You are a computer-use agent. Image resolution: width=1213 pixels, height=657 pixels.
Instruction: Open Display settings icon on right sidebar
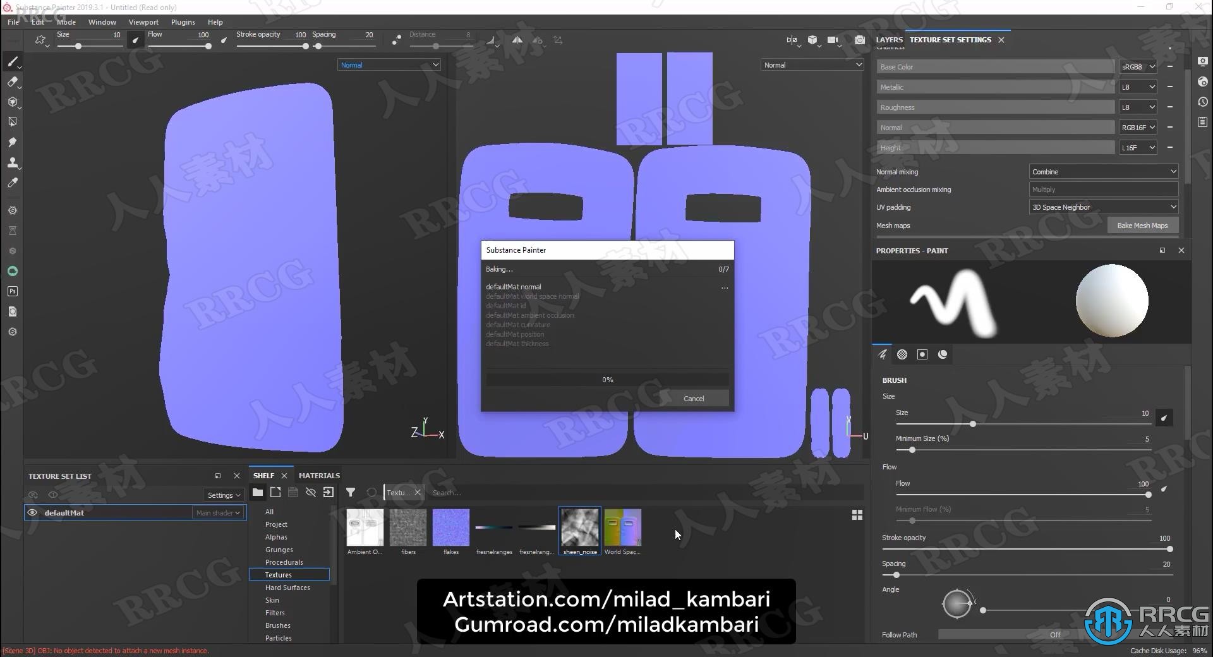(x=1202, y=61)
